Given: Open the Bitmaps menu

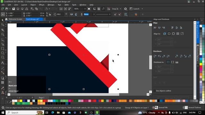Looking at the screenshot, I should pyautogui.click(x=51, y=5).
